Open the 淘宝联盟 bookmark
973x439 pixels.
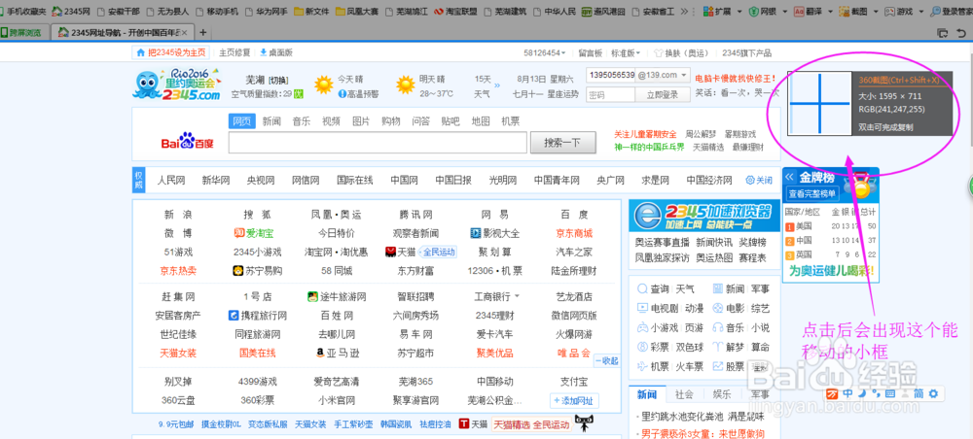pyautogui.click(x=454, y=11)
